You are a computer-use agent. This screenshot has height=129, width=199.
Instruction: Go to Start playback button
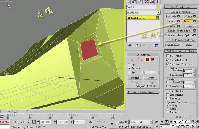[157, 122]
